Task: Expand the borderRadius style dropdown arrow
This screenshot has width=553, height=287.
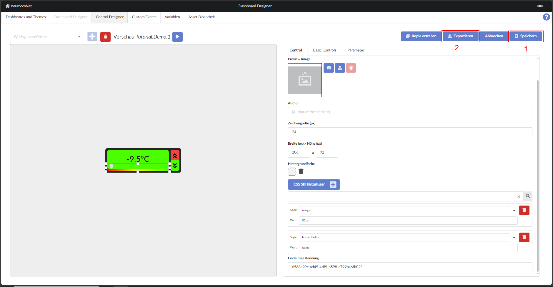Action: click(514, 237)
